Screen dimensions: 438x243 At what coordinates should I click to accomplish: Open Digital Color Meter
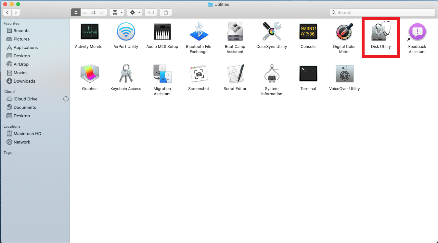pos(344,32)
